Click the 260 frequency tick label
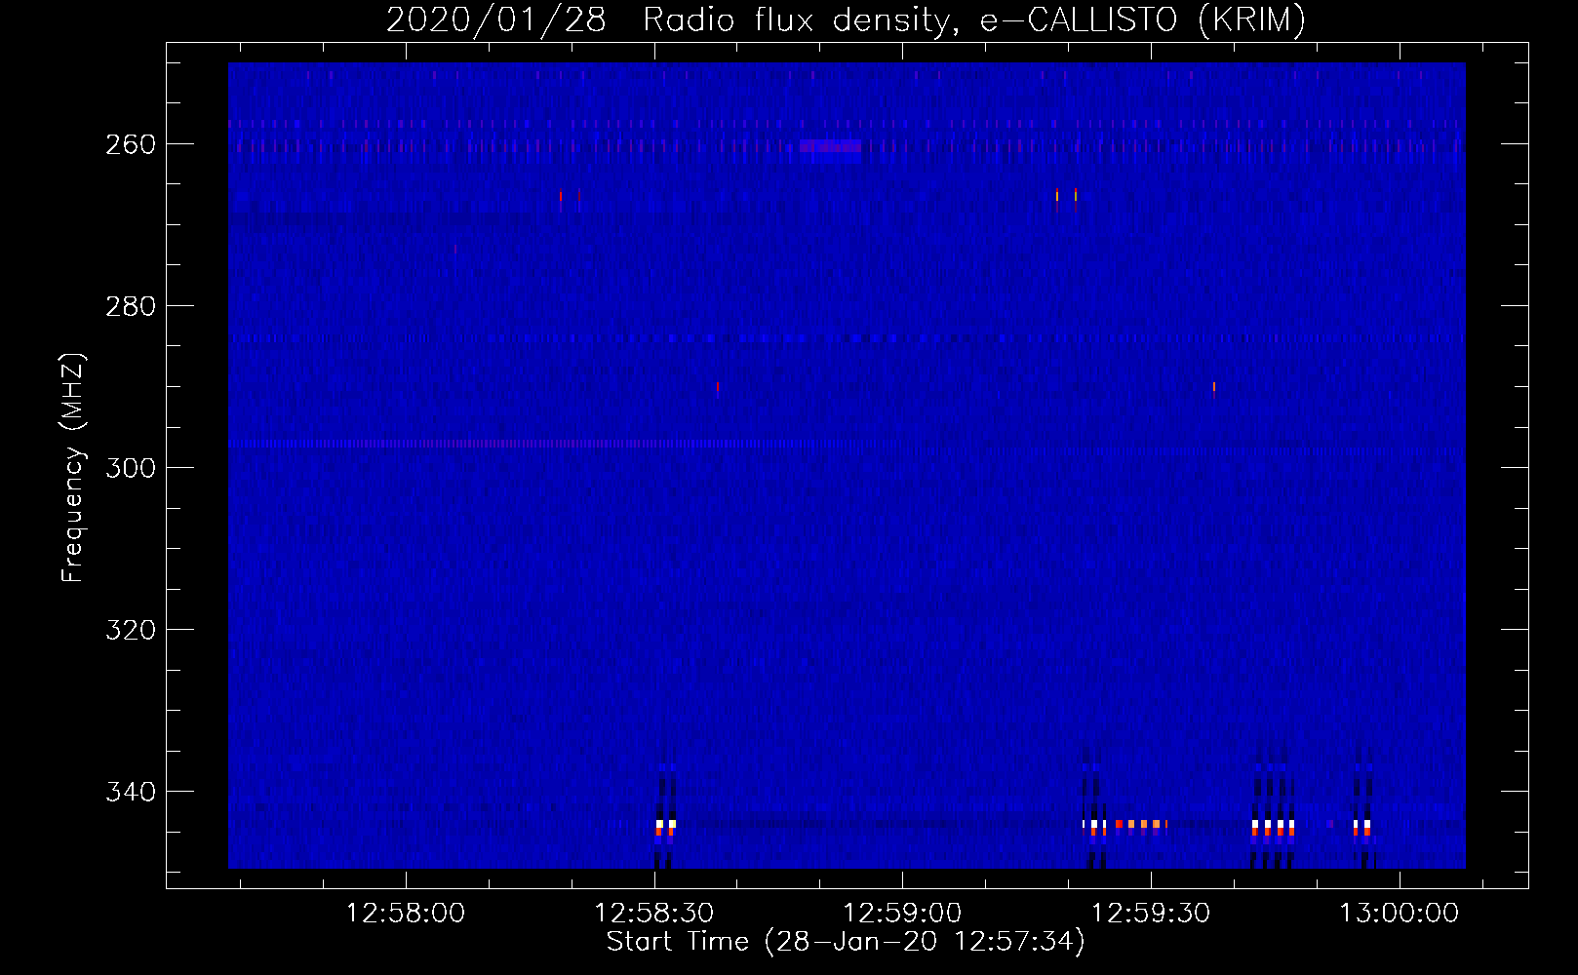This screenshot has height=975, width=1578. 131,144
